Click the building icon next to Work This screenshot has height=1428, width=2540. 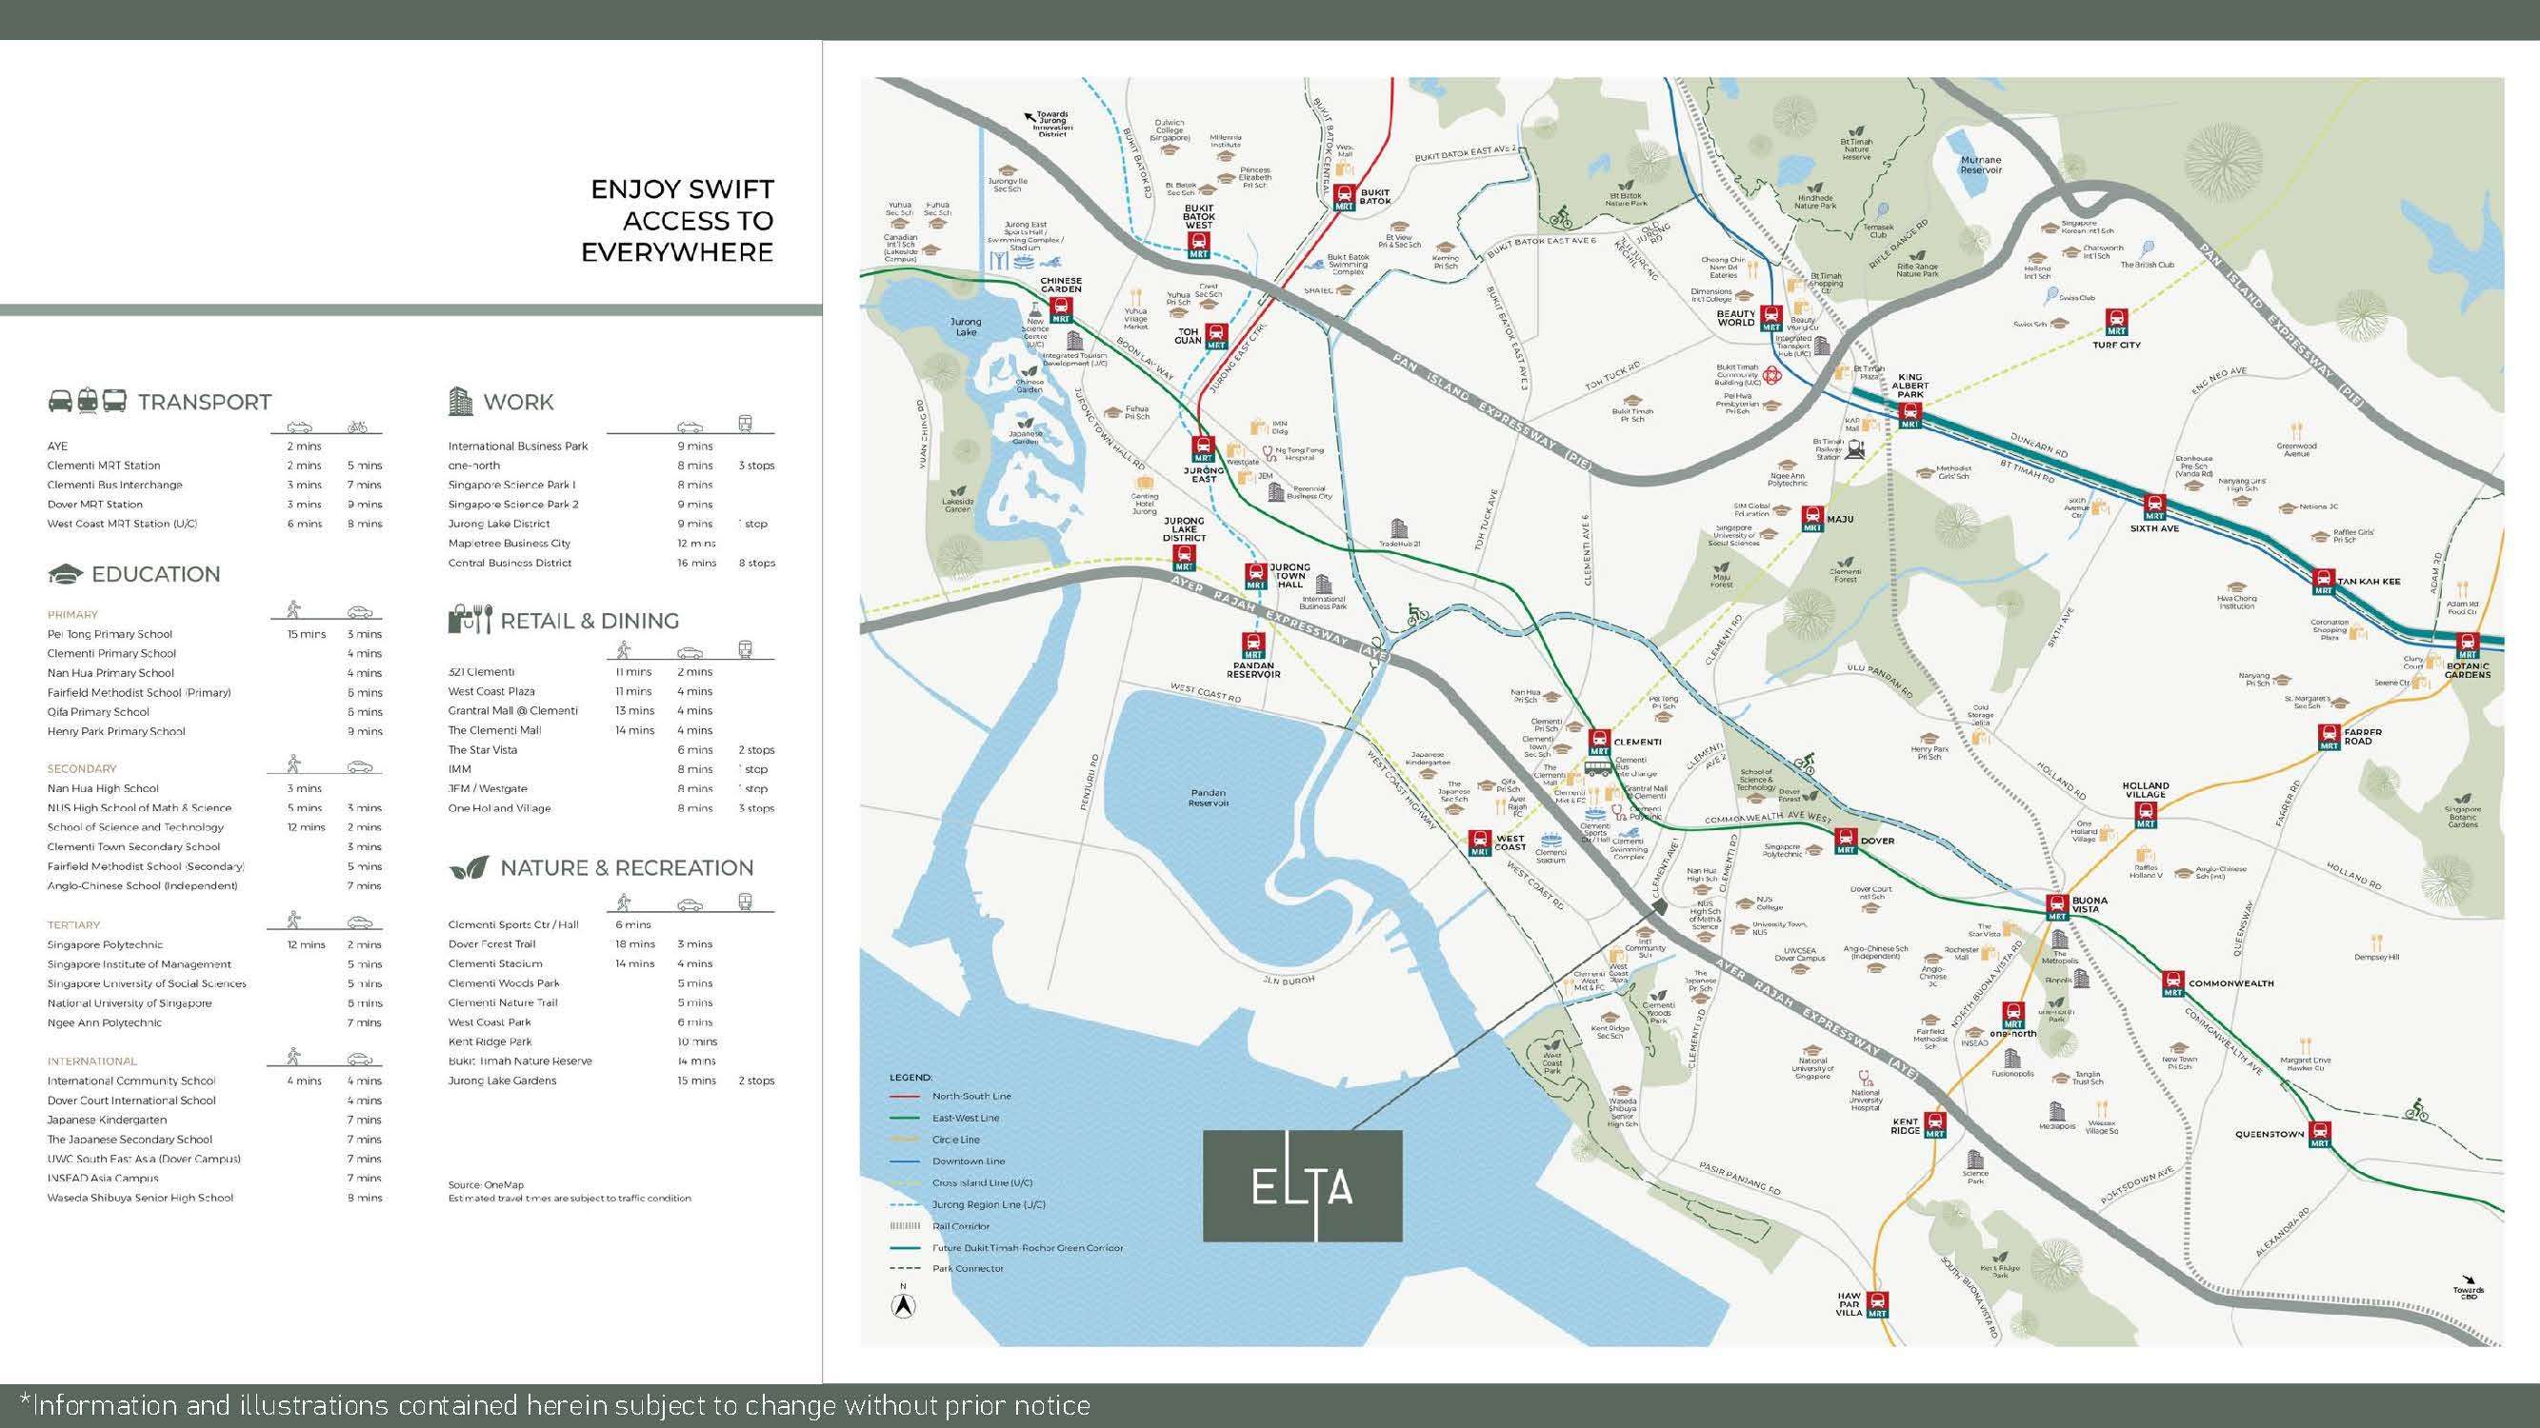460,401
